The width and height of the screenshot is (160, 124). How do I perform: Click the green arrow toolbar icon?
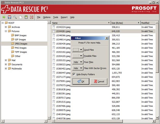tap(4, 17)
